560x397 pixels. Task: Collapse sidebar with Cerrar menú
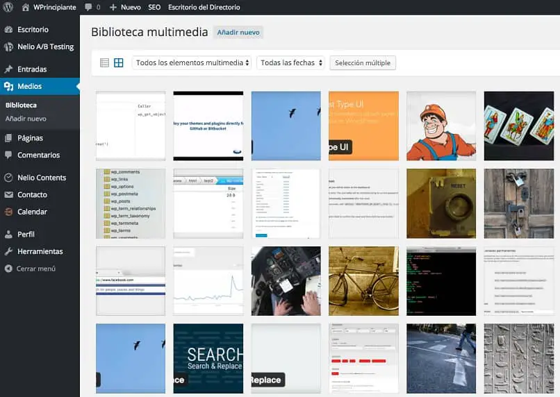pos(35,269)
